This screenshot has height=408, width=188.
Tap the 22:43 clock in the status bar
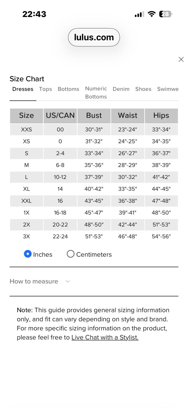[34, 14]
